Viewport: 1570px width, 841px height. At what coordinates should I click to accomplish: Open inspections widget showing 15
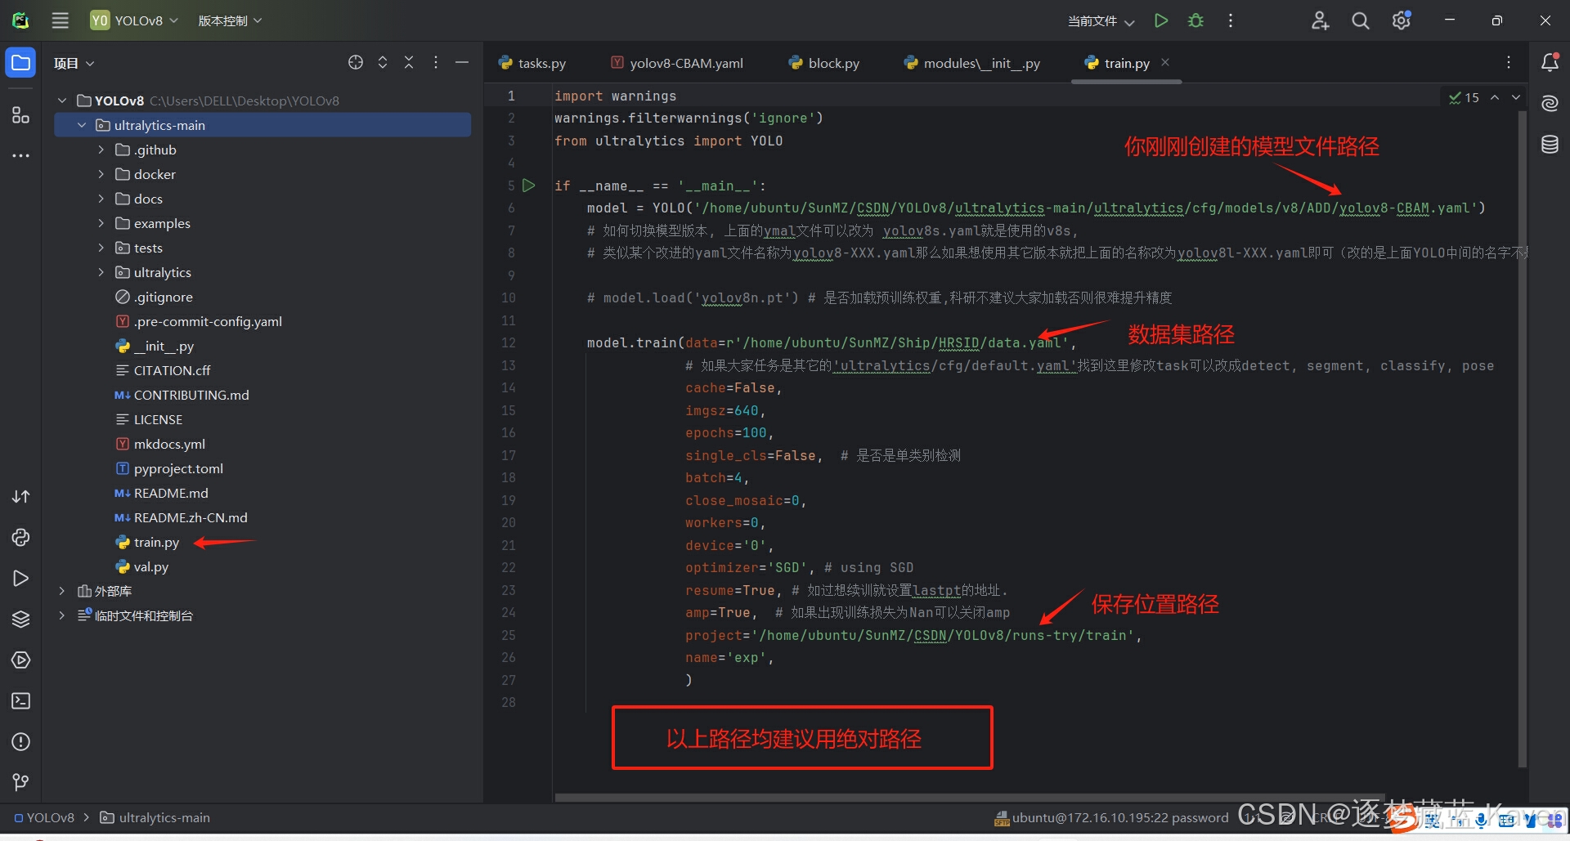coord(1464,97)
